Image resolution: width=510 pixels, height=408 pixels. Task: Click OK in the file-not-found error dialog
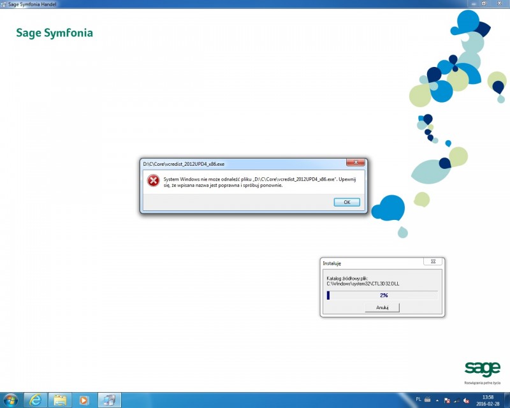[x=347, y=202]
